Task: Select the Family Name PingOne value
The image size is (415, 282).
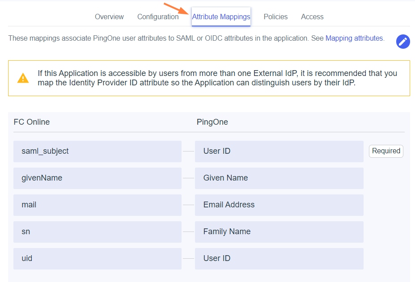Action: [279, 232]
